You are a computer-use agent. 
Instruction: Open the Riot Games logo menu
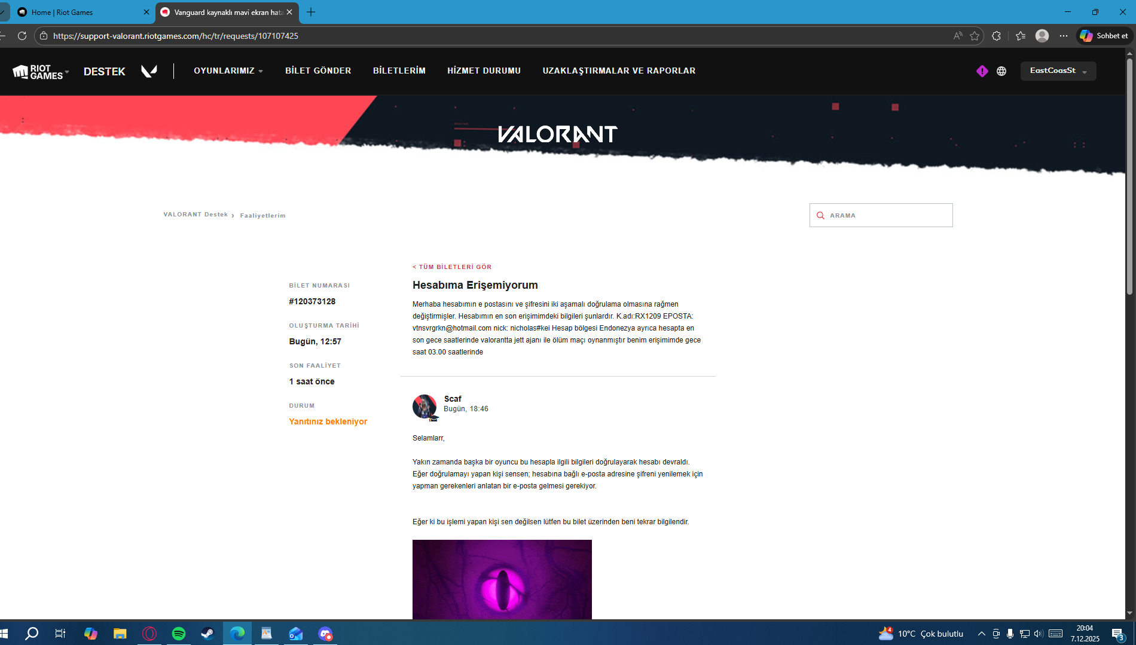[41, 72]
